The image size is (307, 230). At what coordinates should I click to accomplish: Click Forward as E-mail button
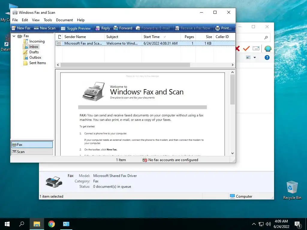153,28
